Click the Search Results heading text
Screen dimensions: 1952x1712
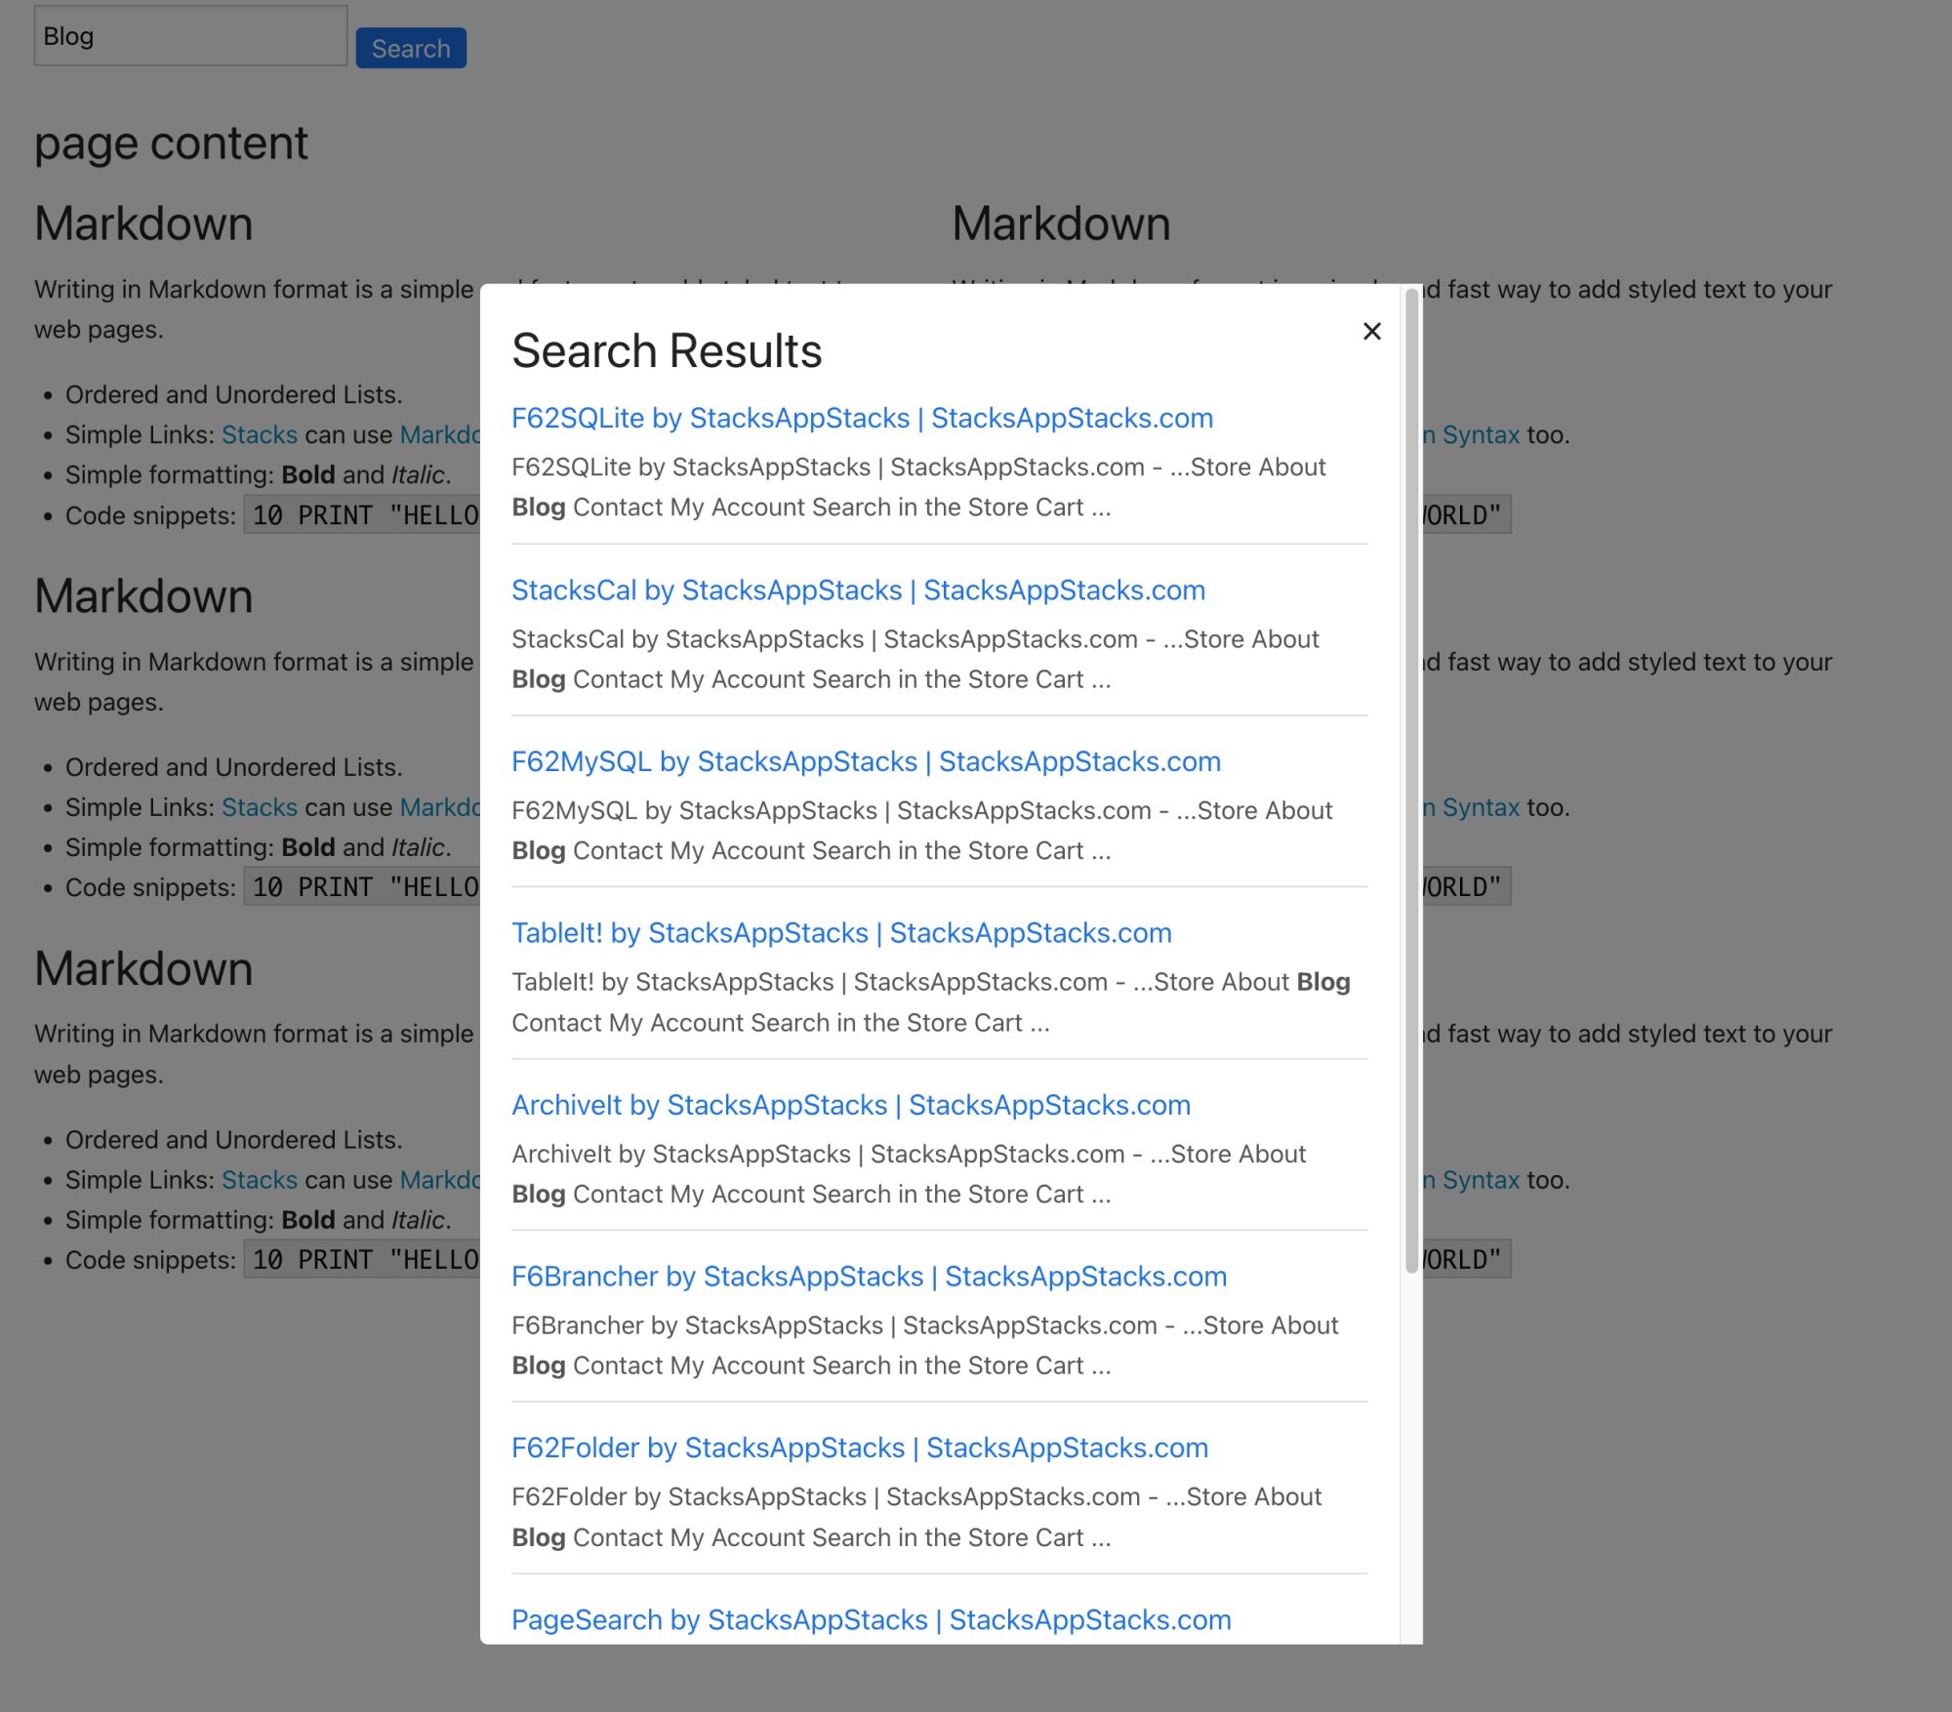click(667, 351)
